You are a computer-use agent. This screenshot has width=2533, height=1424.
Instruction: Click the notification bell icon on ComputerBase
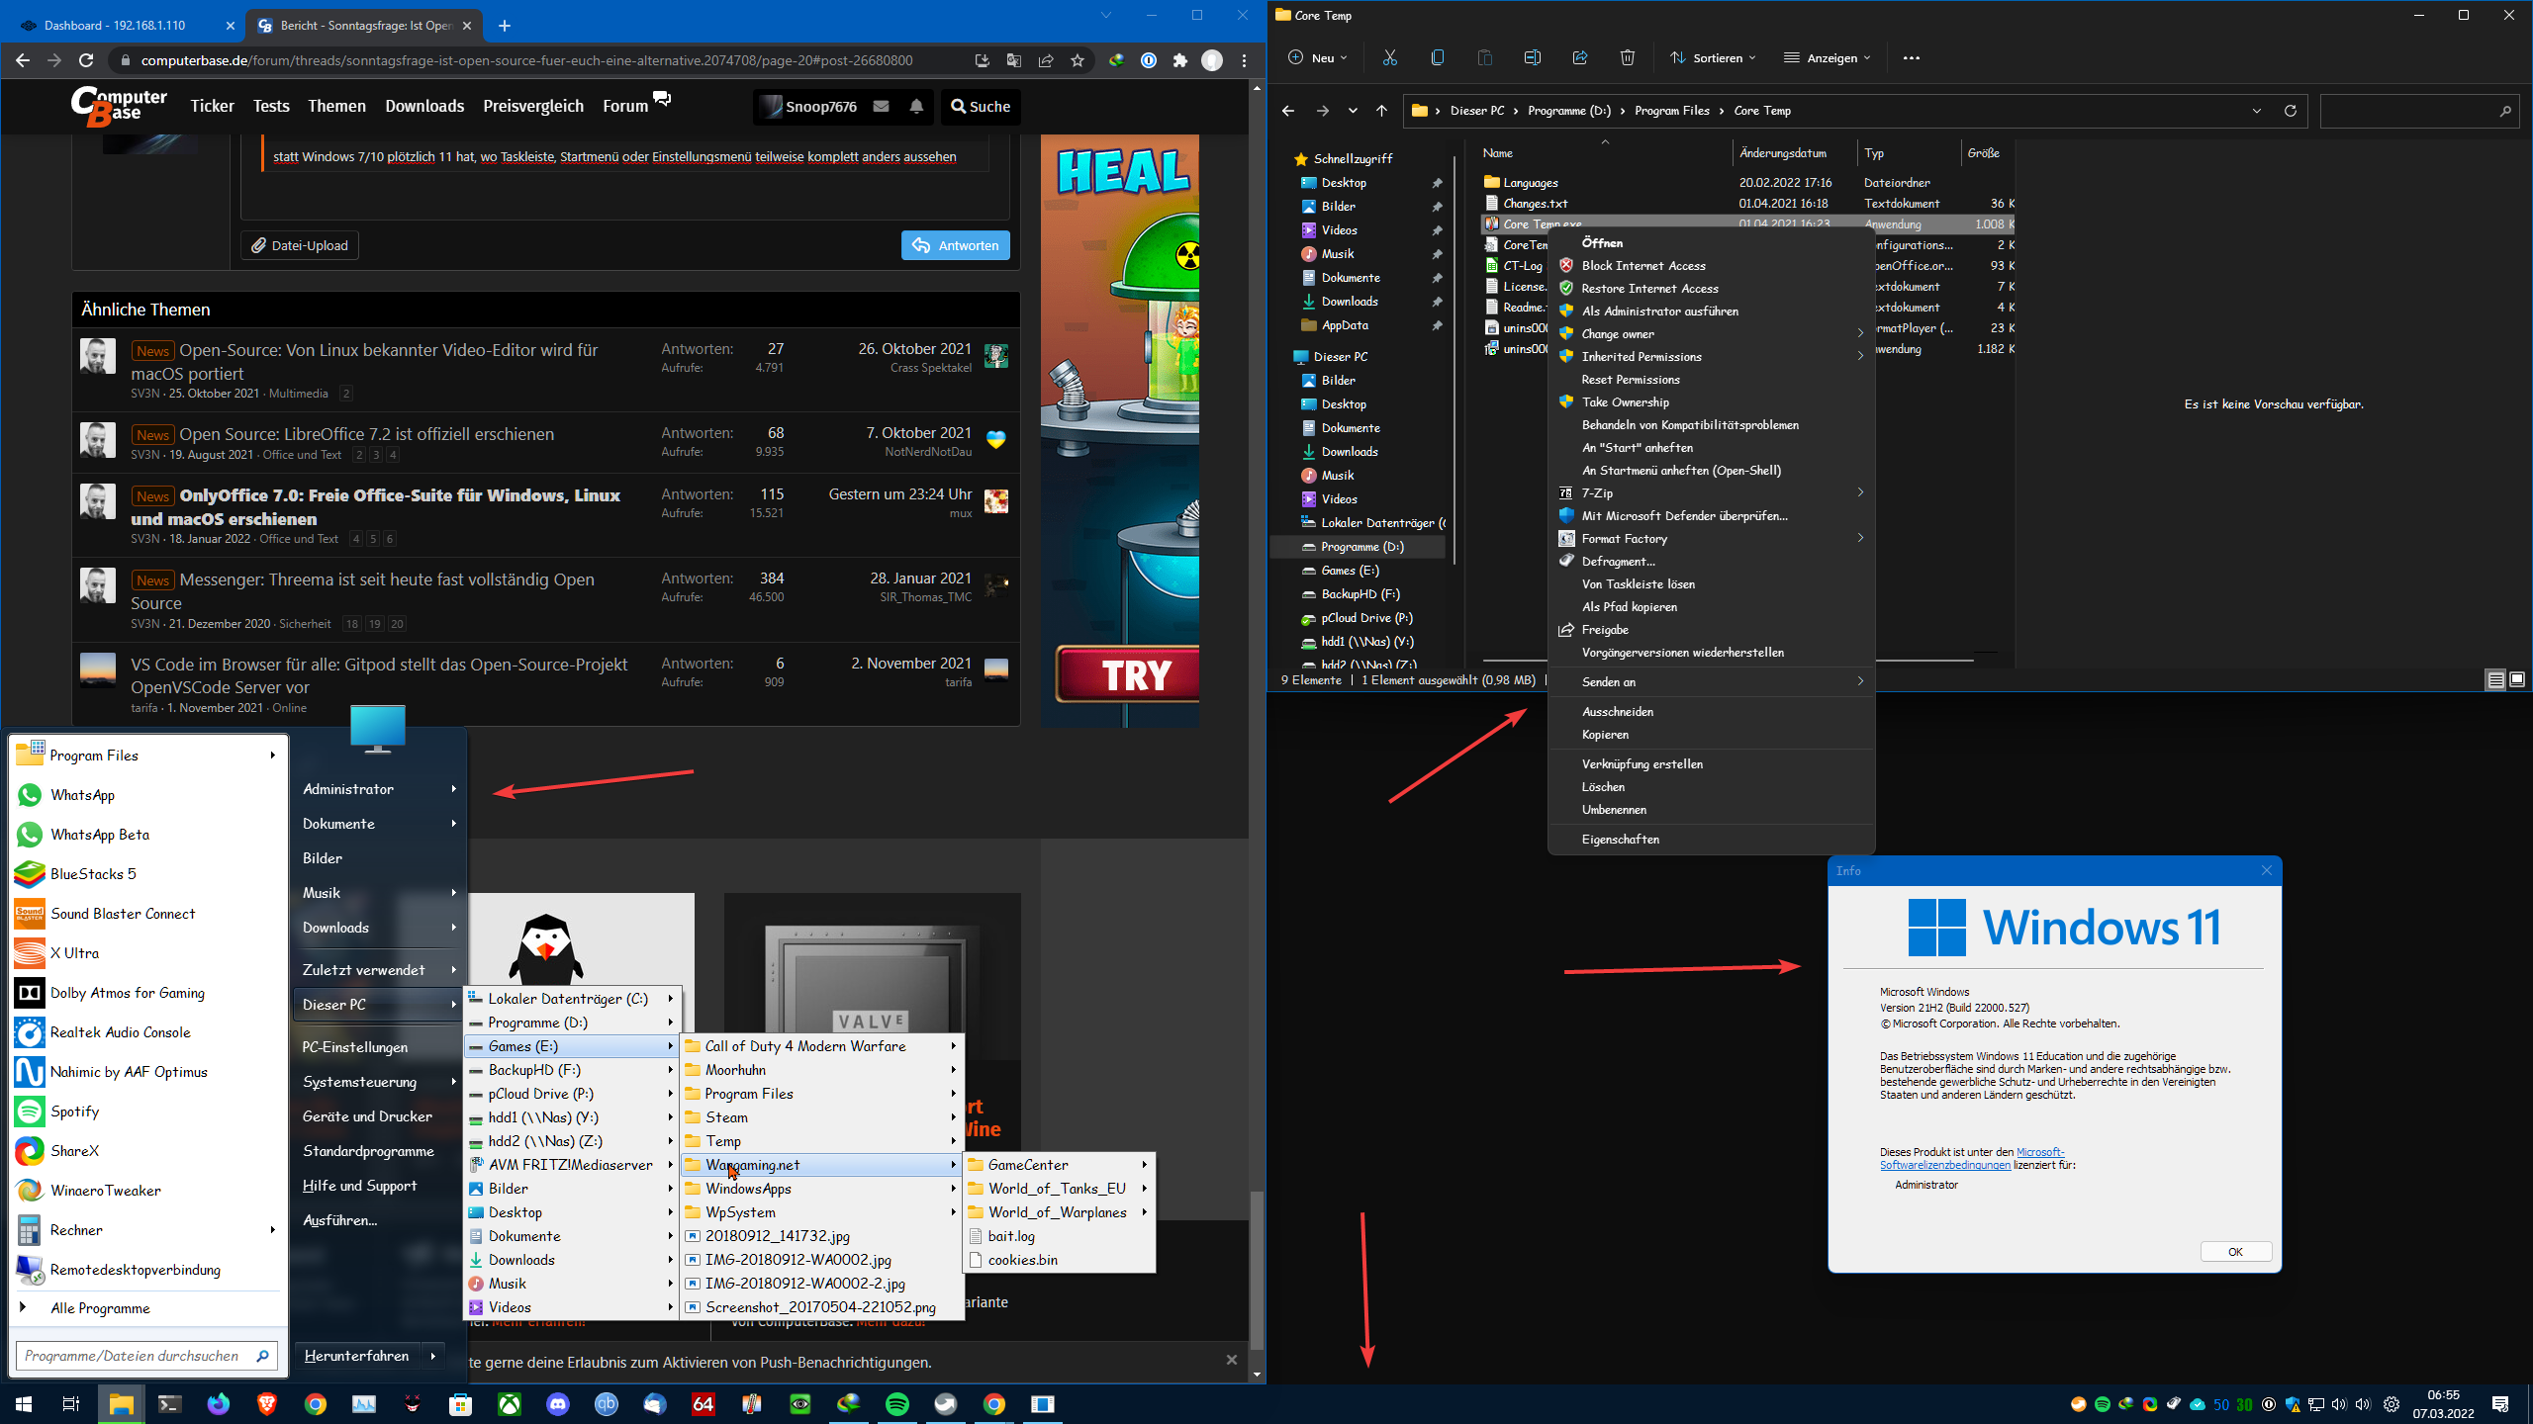[916, 107]
